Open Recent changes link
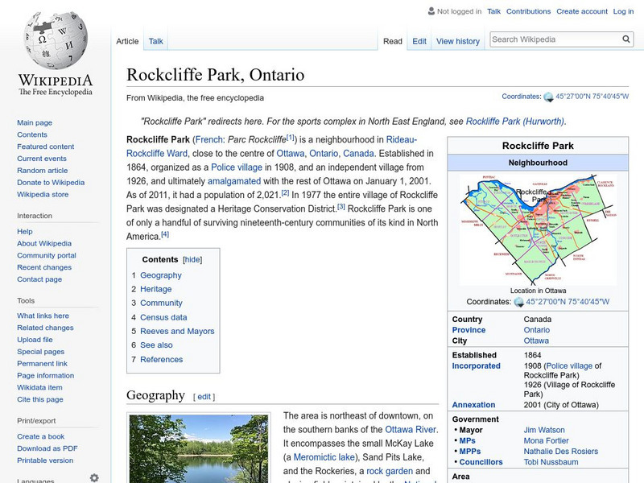Screen dimensions: 644x483 (x=44, y=267)
